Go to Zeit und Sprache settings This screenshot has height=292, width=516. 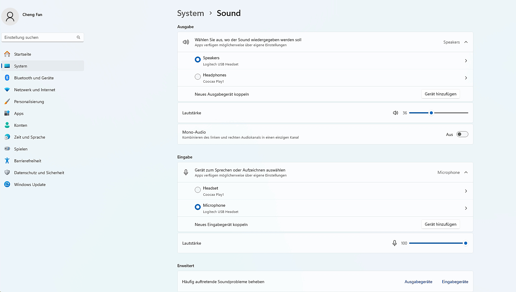[x=43, y=137]
